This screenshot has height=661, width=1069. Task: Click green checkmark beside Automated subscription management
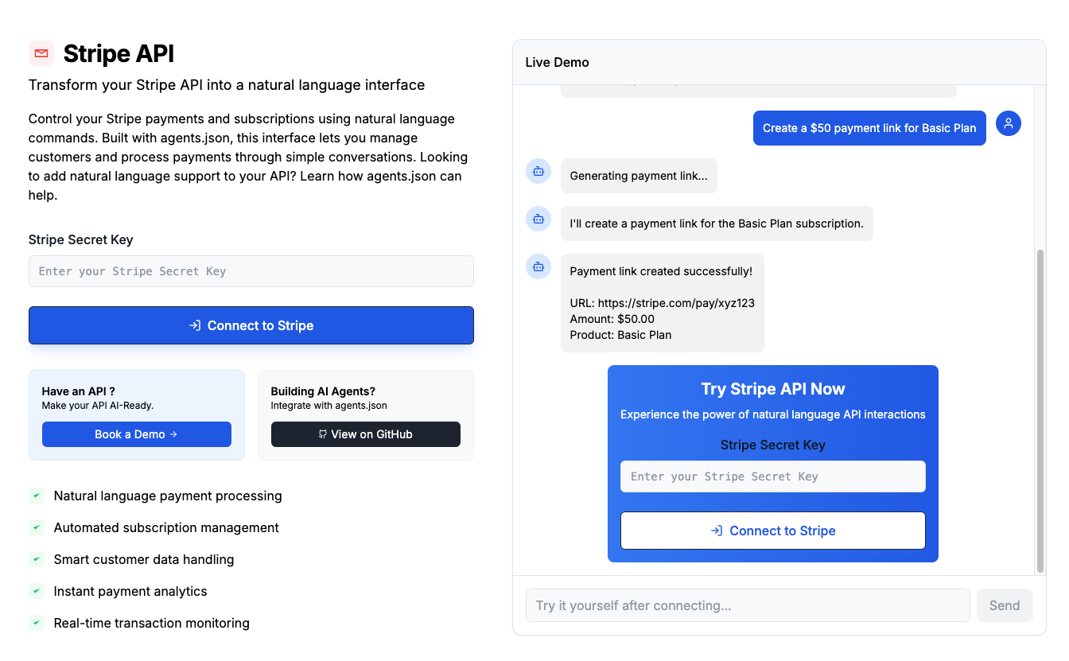37,527
